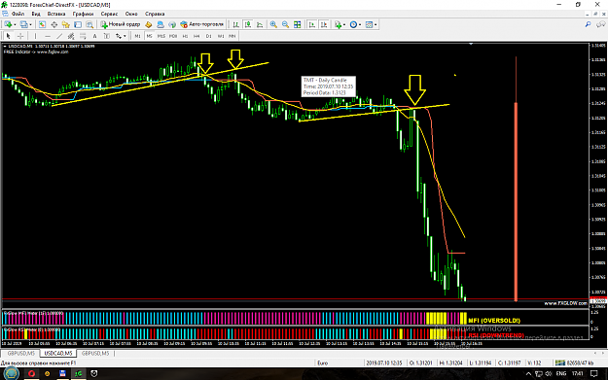Switch chart to candlesticks
Screen dimensions: 608x380
(248, 25)
